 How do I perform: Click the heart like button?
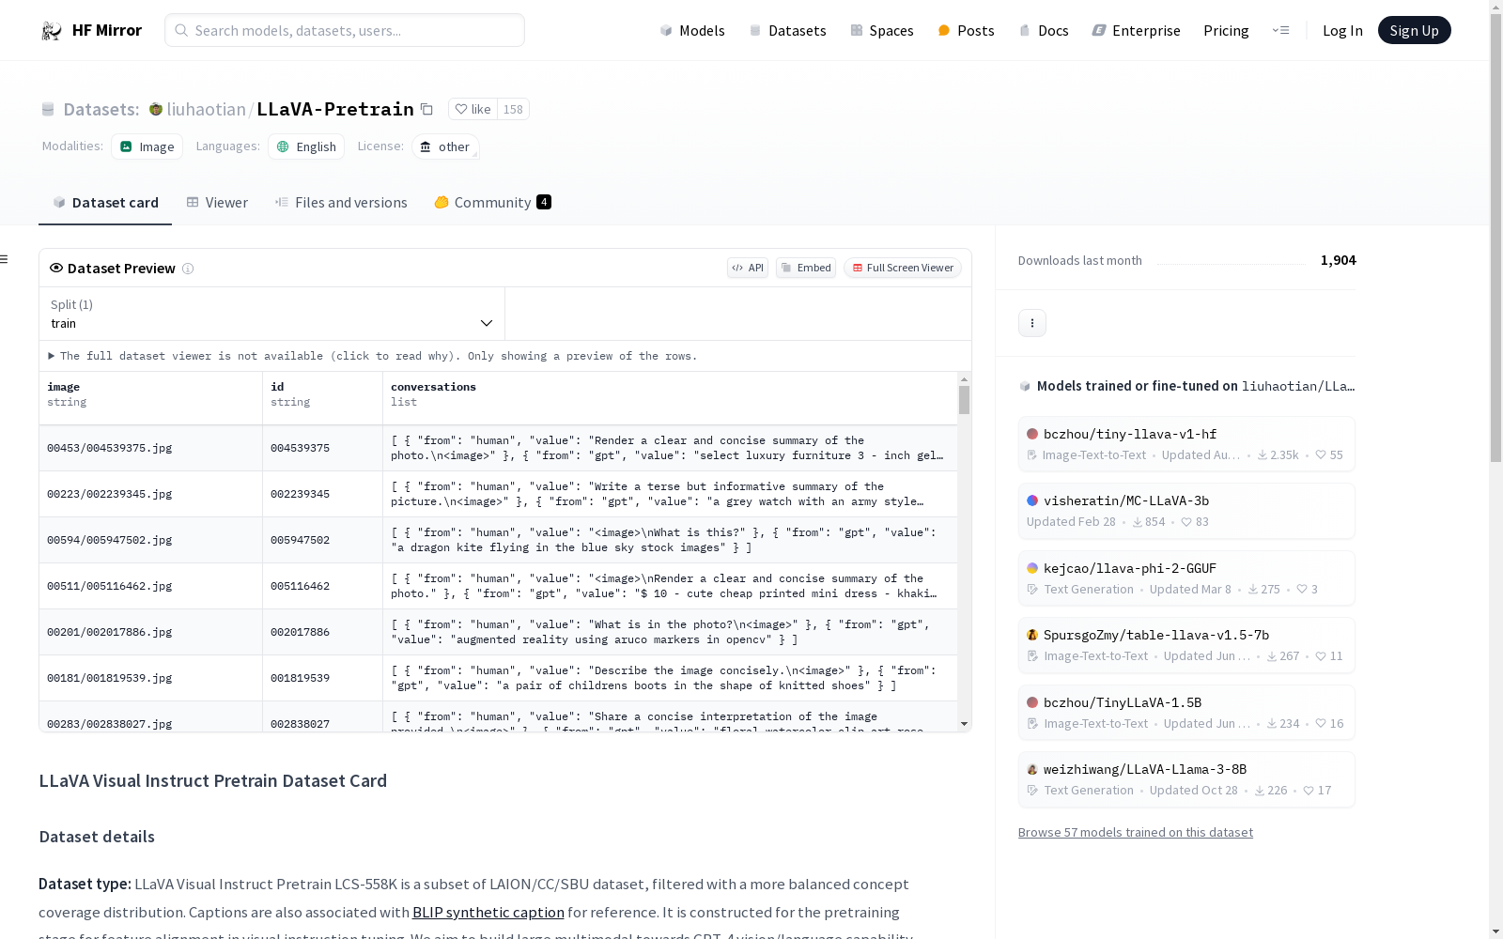[x=473, y=109]
